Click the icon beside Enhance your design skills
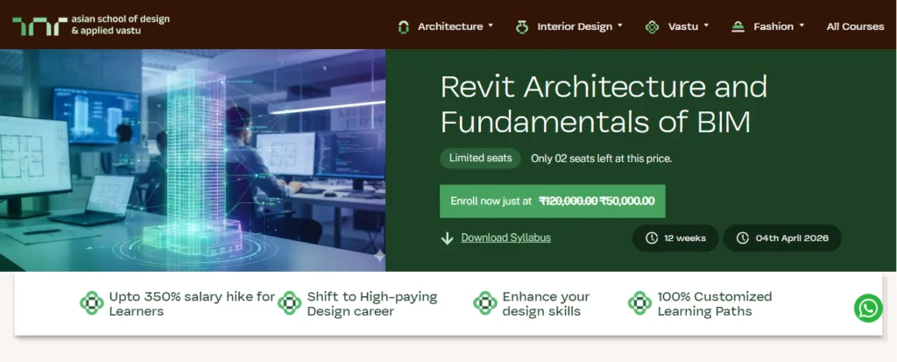 point(485,303)
